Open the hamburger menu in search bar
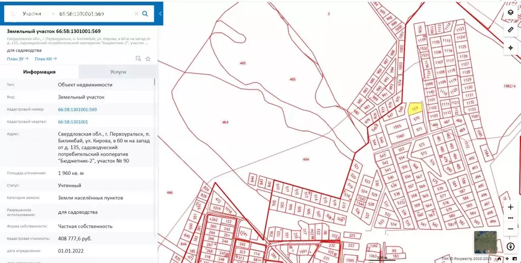The height and width of the screenshot is (263, 521). point(13,14)
